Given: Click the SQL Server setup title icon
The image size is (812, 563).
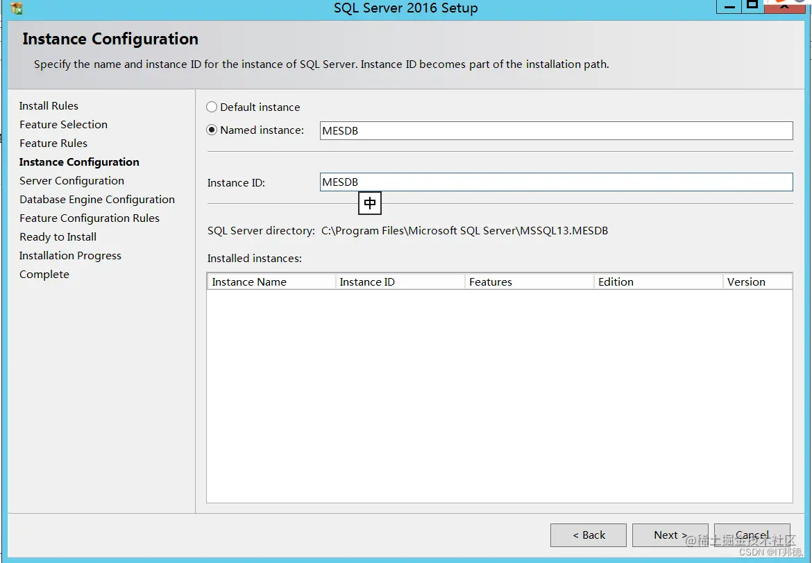Looking at the screenshot, I should point(17,8).
